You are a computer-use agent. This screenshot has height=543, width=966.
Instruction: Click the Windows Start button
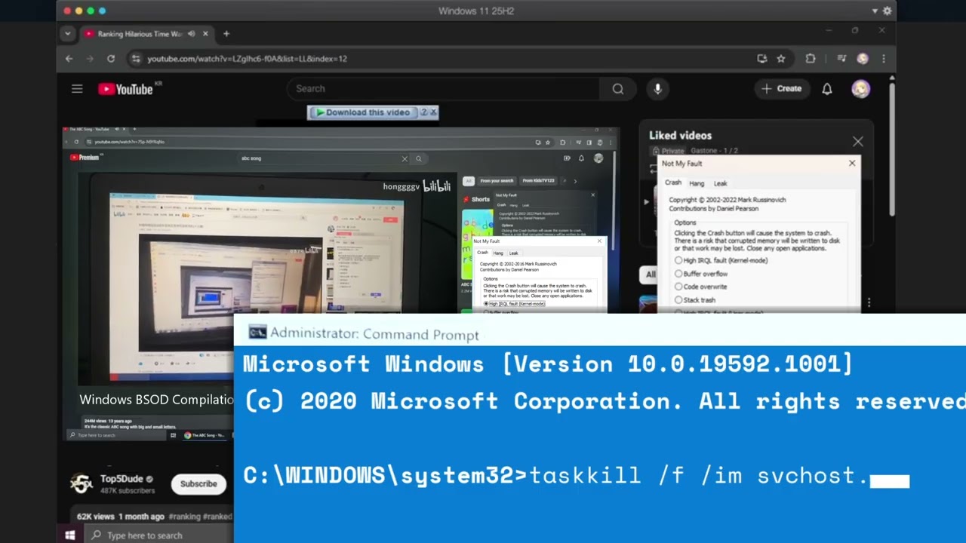tap(69, 535)
